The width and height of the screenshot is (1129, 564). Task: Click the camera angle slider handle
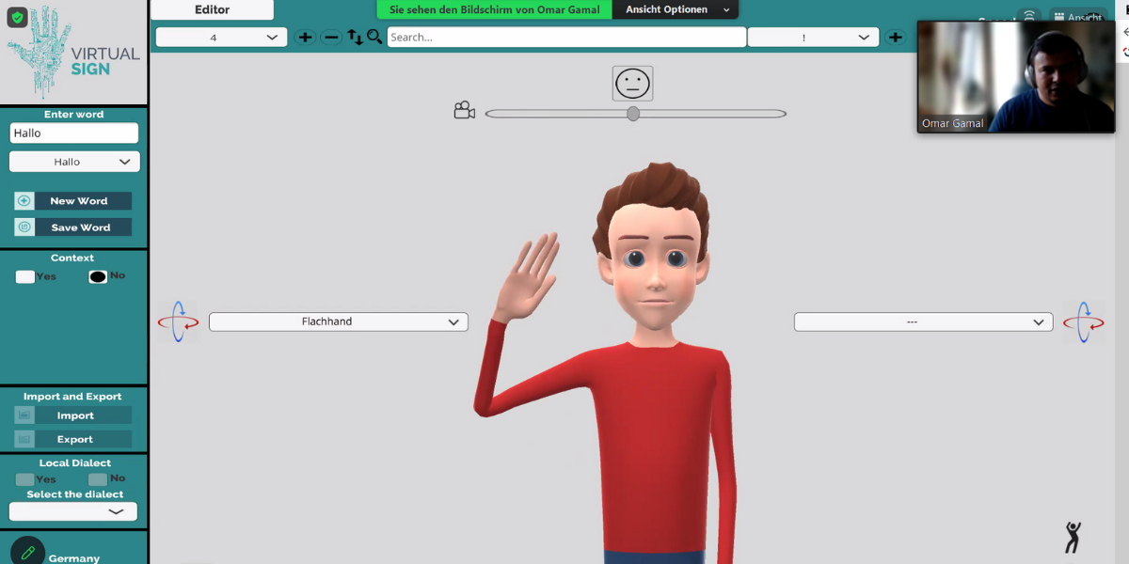tap(633, 114)
